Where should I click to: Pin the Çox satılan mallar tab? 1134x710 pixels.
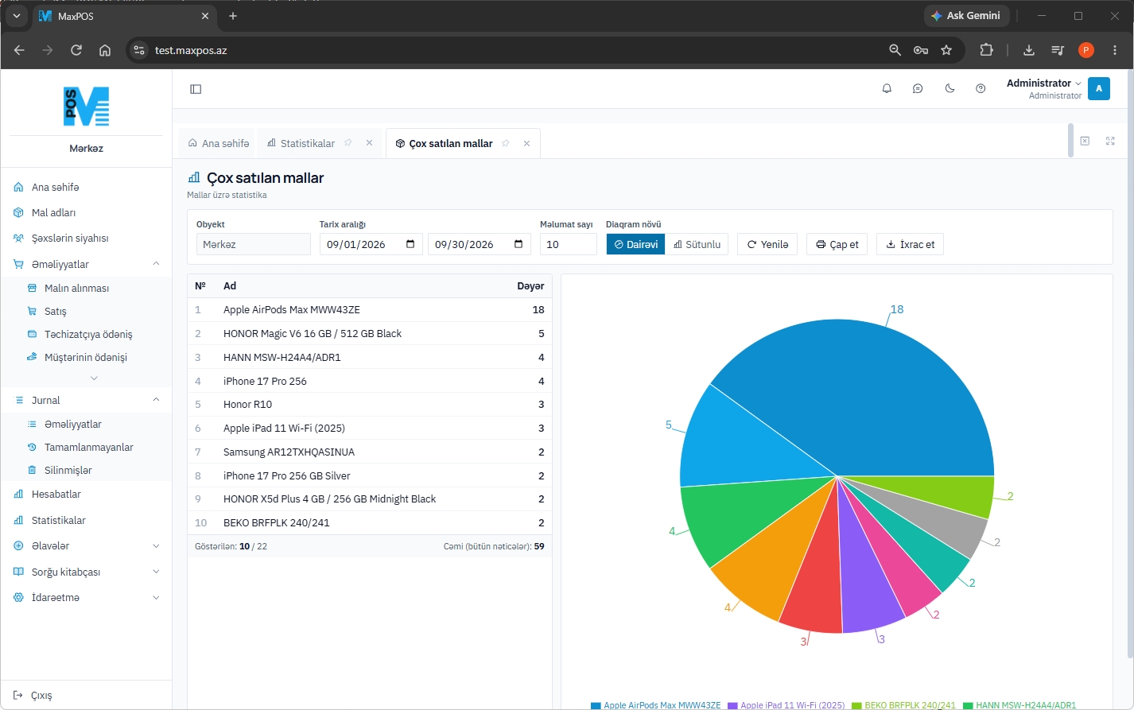click(505, 143)
